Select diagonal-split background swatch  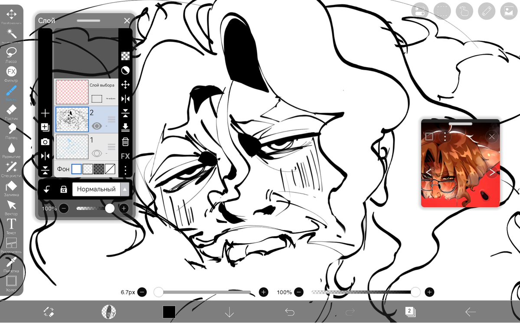(110, 169)
